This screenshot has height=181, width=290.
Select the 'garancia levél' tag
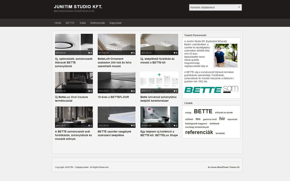point(210,119)
